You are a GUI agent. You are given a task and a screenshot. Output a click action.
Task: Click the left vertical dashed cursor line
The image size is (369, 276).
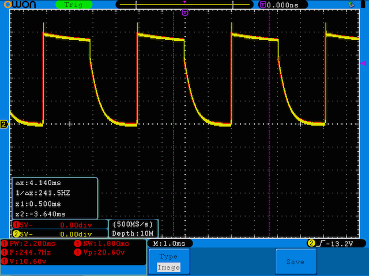pyautogui.click(x=174, y=124)
